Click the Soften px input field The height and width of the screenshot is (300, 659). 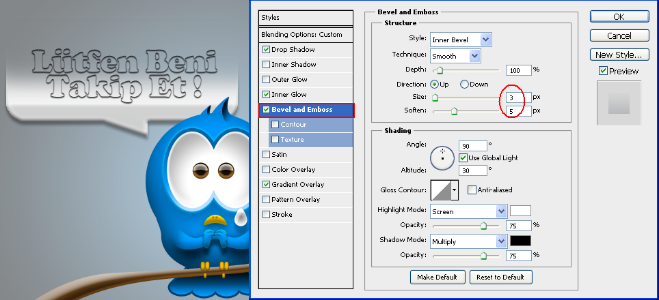pos(519,111)
